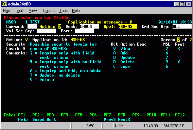Image resolution: width=193 pixels, height=130 pixels.
Task: Click the MSL value 9 for Delete
Action: click(167, 62)
